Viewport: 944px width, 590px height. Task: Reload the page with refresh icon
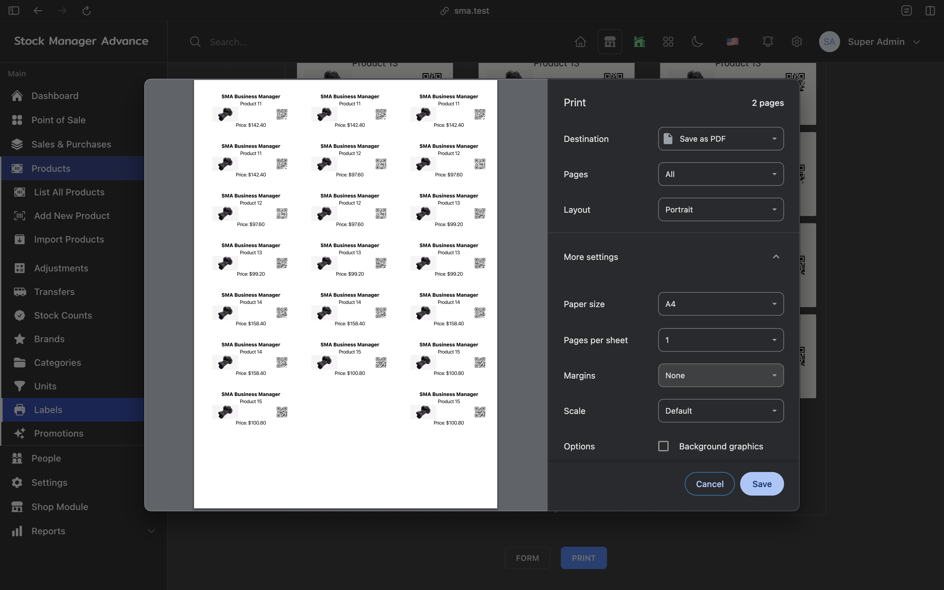pos(87,10)
